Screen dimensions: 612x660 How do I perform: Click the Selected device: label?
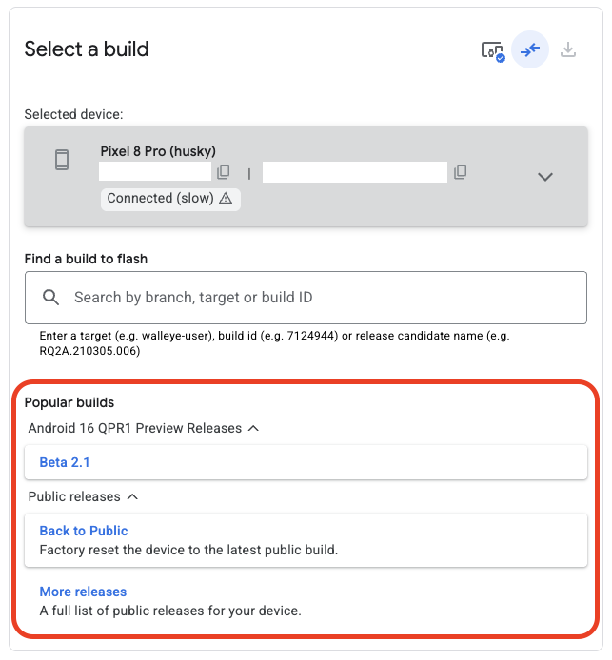click(73, 114)
